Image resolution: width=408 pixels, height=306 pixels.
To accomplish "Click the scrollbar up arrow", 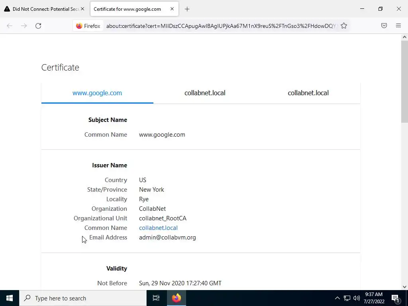I will (404, 37).
